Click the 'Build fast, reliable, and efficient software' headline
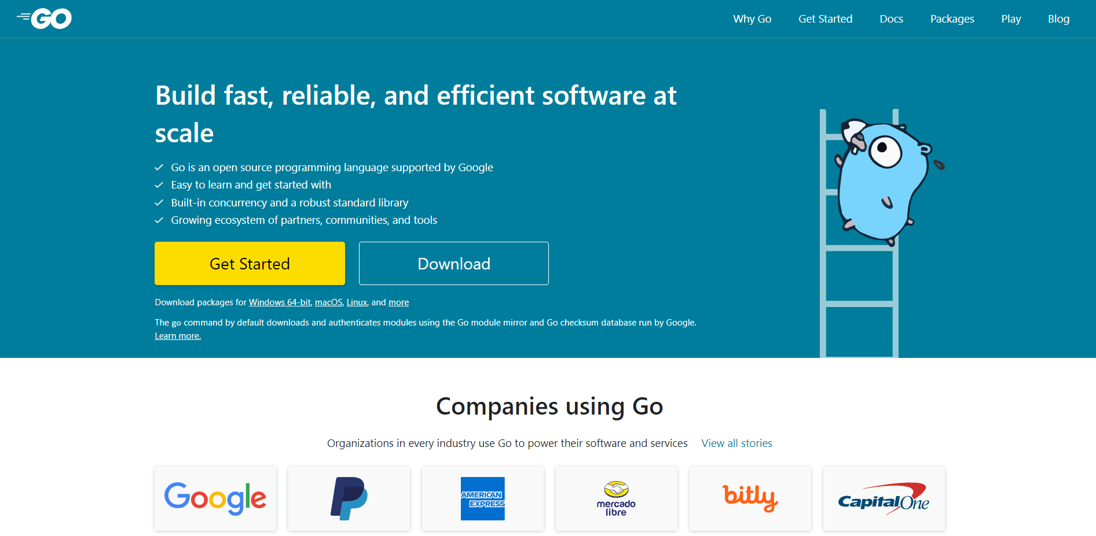This screenshot has height=536, width=1096. [416, 114]
